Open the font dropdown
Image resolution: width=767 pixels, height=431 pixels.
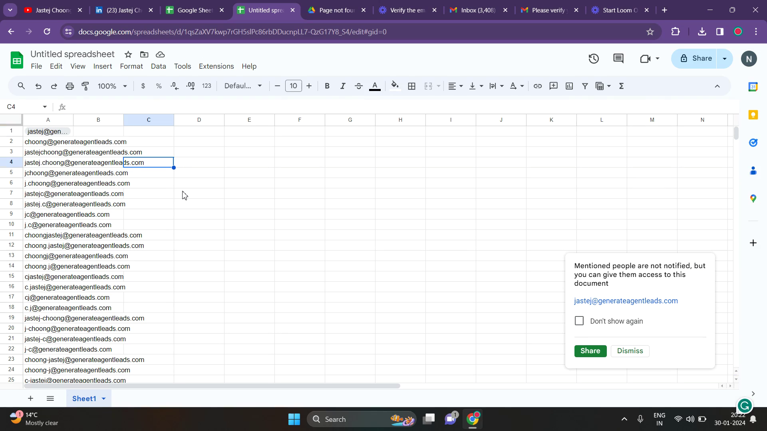point(242,86)
